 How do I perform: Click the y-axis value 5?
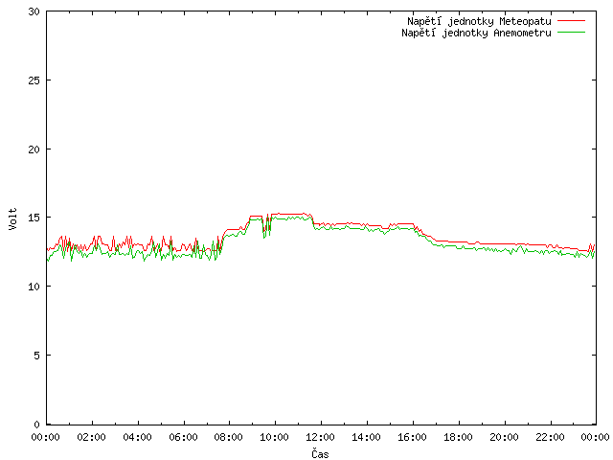click(x=36, y=356)
